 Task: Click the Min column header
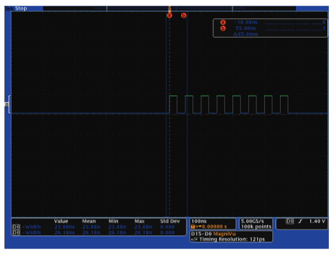(113, 221)
